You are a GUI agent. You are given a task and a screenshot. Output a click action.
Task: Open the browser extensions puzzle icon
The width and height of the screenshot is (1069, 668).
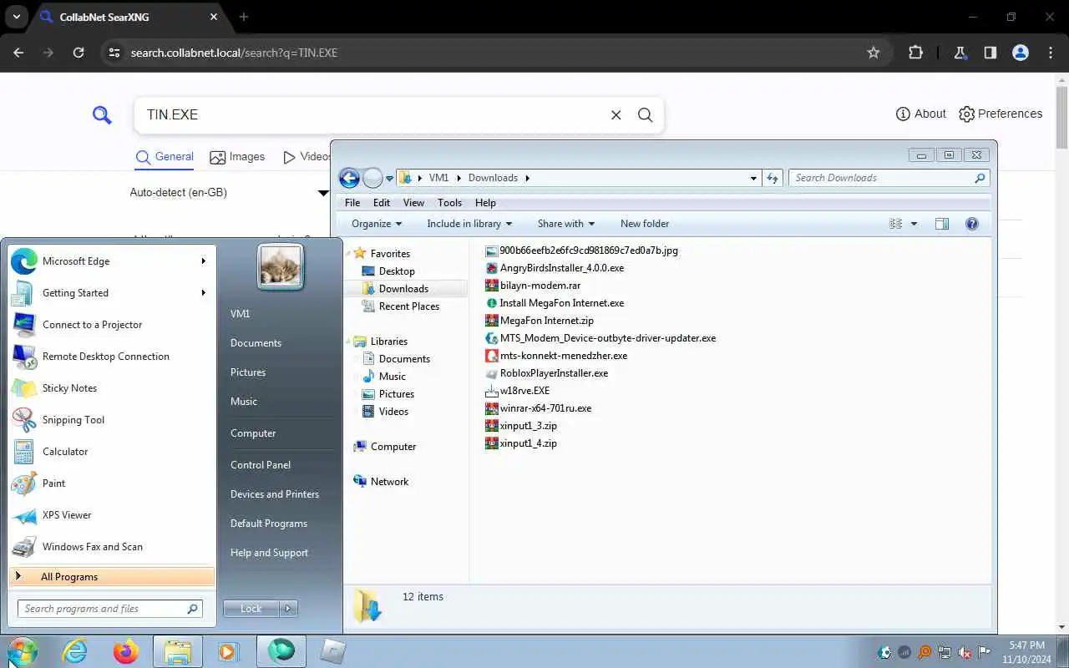(915, 53)
